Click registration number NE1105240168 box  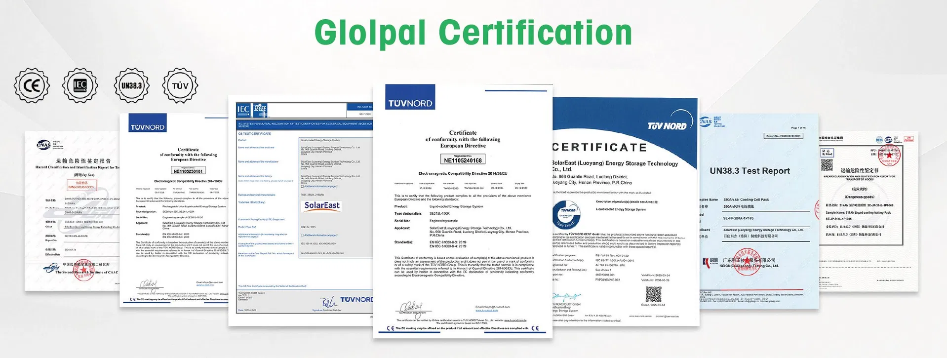463,160
